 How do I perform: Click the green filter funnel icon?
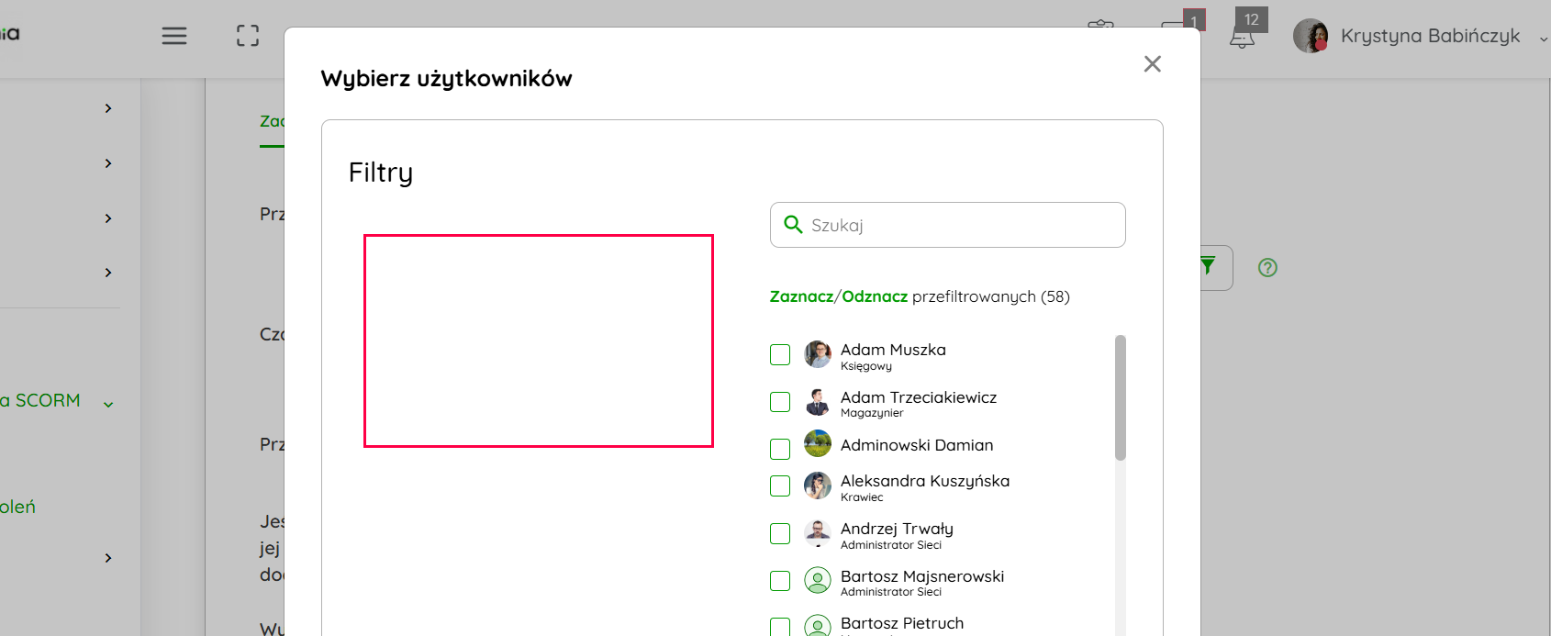tap(1208, 266)
